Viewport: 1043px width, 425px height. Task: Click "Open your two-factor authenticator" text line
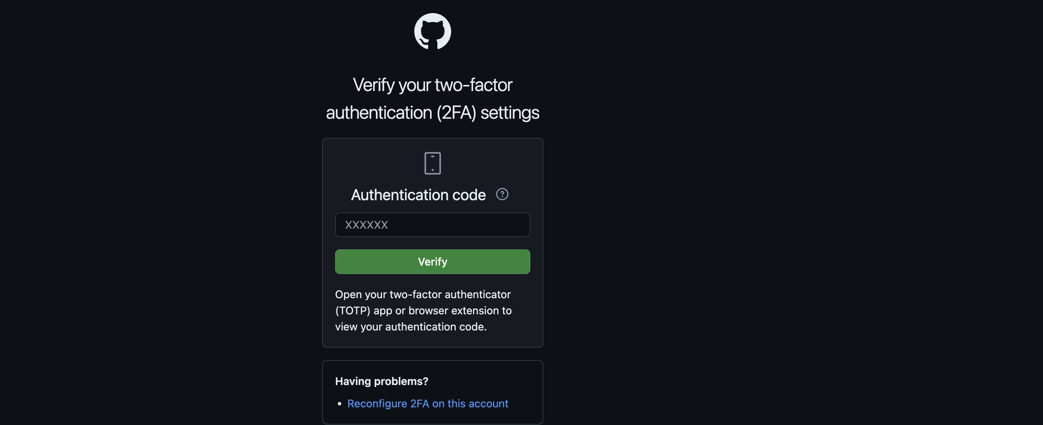423,294
